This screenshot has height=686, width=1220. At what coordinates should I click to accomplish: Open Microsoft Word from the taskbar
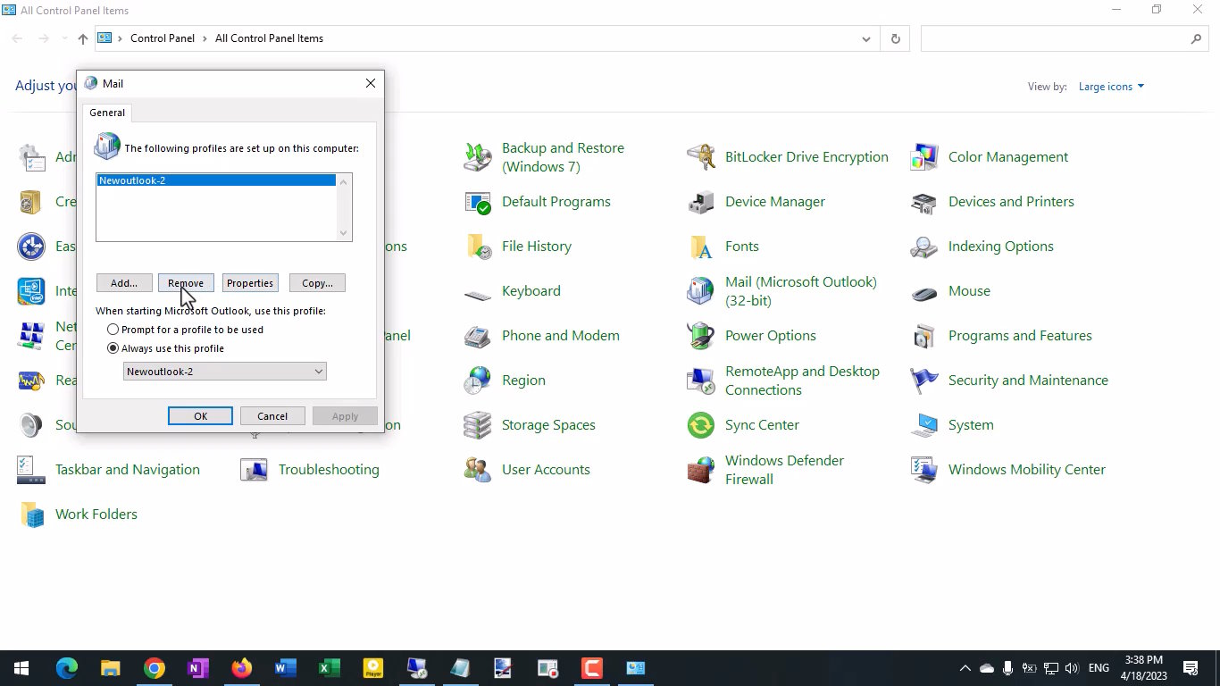286,668
